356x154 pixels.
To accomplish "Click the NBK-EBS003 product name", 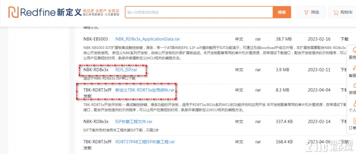I will point(96,39).
